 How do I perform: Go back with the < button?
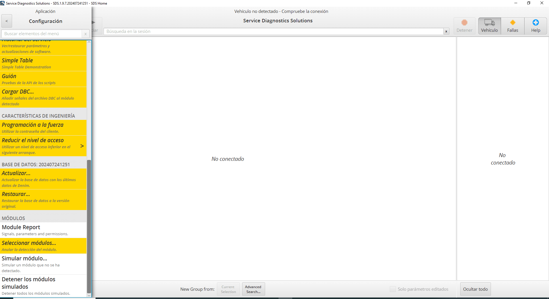[7, 21]
